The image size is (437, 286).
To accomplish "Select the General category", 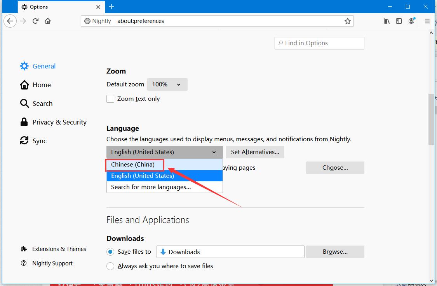I will pyautogui.click(x=38, y=66).
